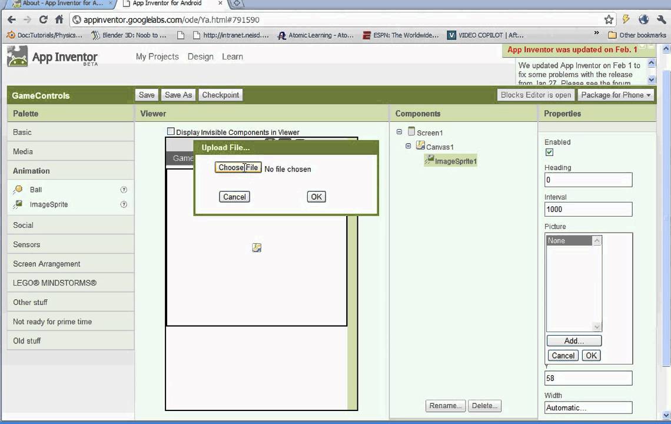Expand the Social palette section

tap(70, 226)
